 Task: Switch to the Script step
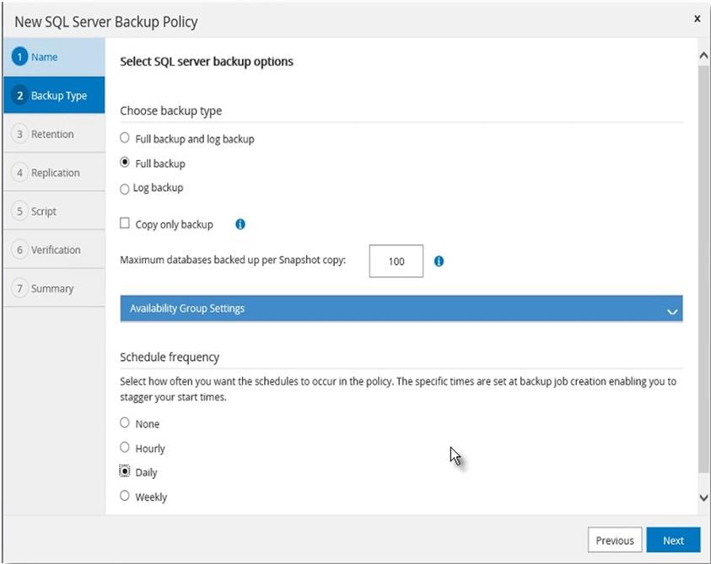point(54,212)
